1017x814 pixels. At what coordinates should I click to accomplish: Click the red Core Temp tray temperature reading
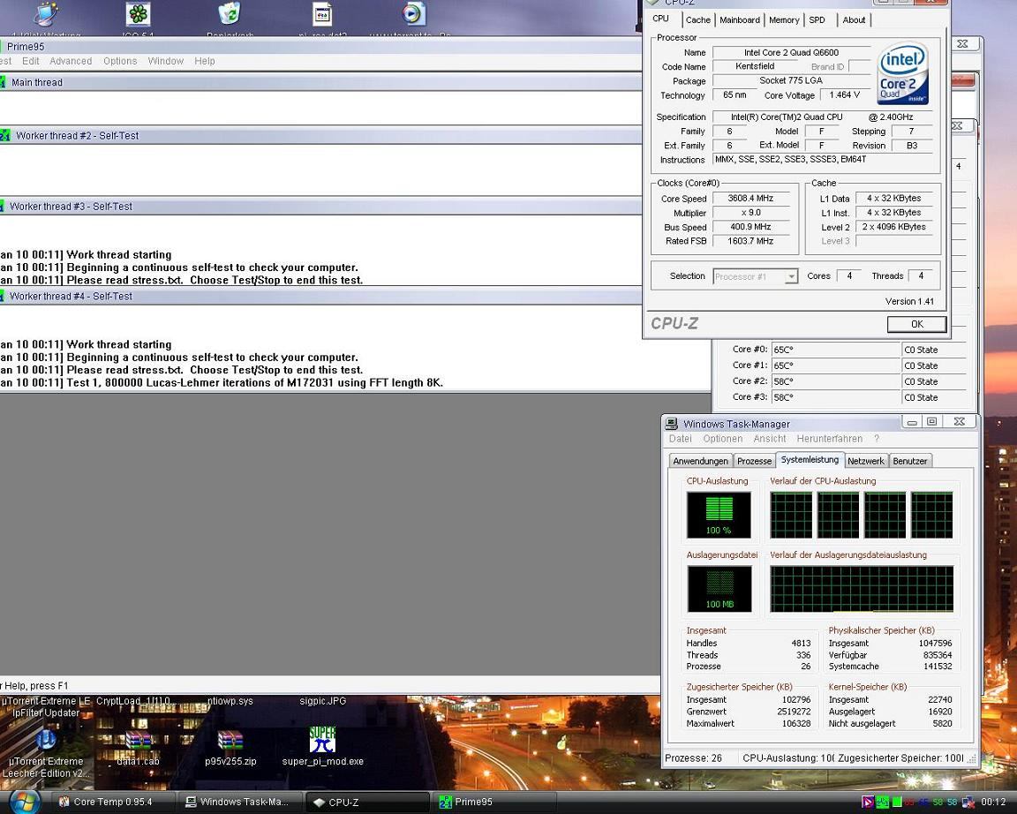coord(909,803)
